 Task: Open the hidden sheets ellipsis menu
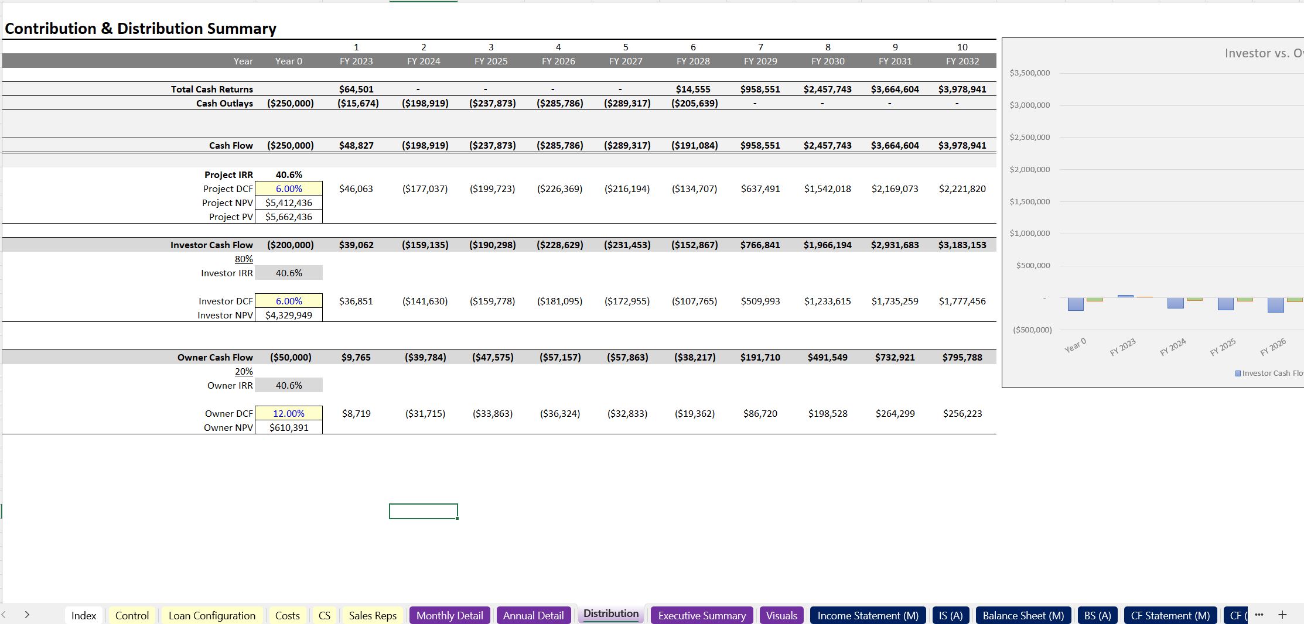click(1259, 615)
